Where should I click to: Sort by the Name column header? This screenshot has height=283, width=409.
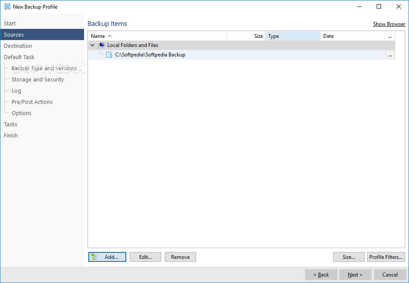[x=158, y=36]
